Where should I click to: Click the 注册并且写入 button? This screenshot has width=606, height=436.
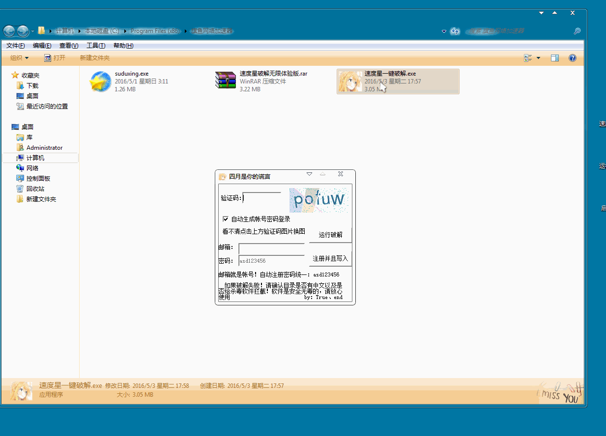click(330, 258)
